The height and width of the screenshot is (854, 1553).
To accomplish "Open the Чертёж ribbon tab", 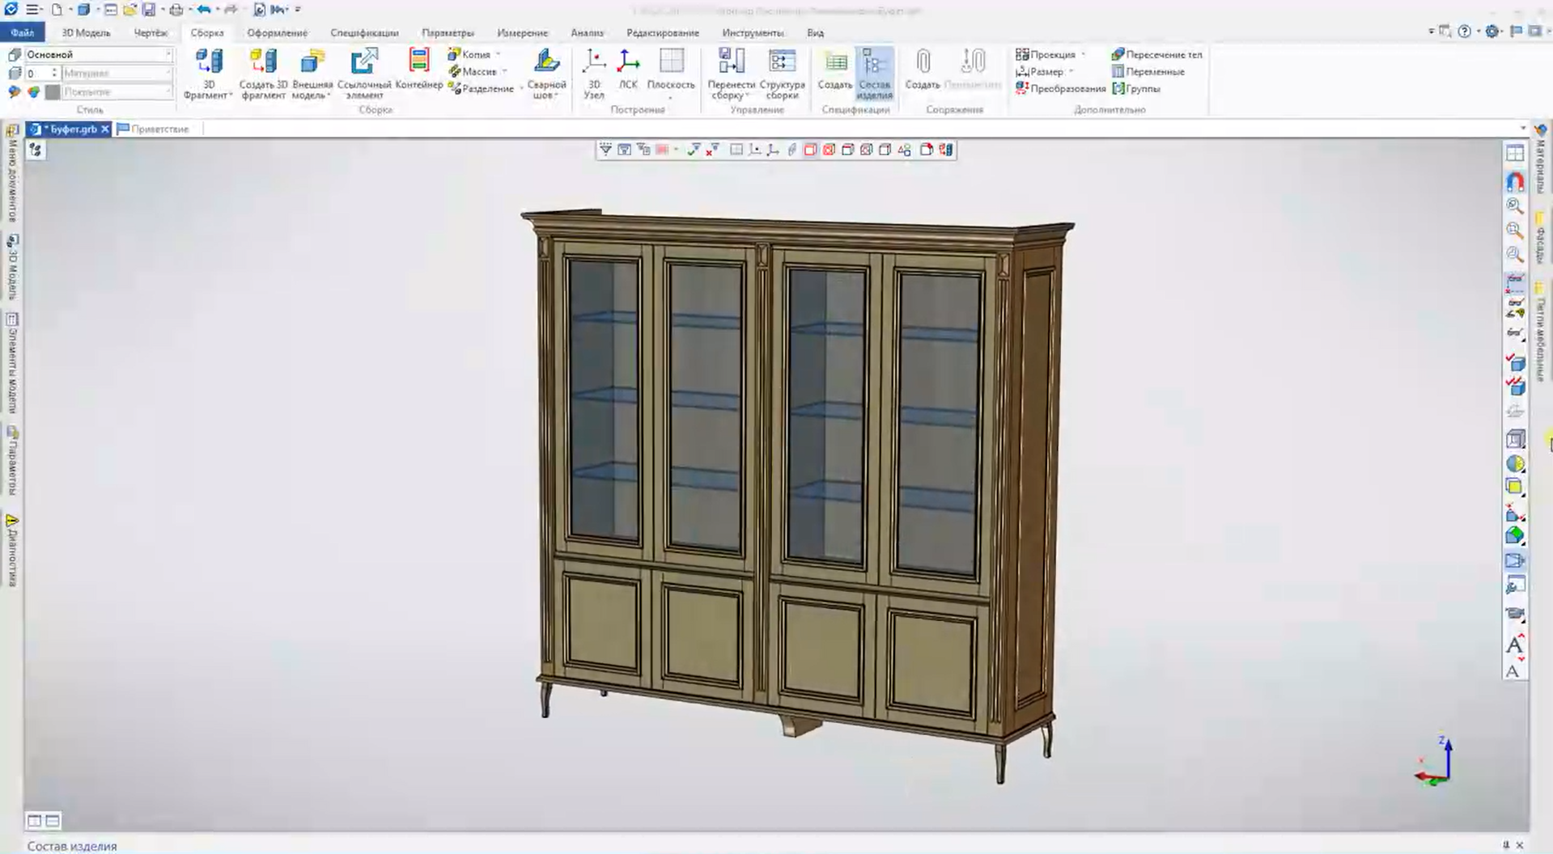I will tap(151, 32).
